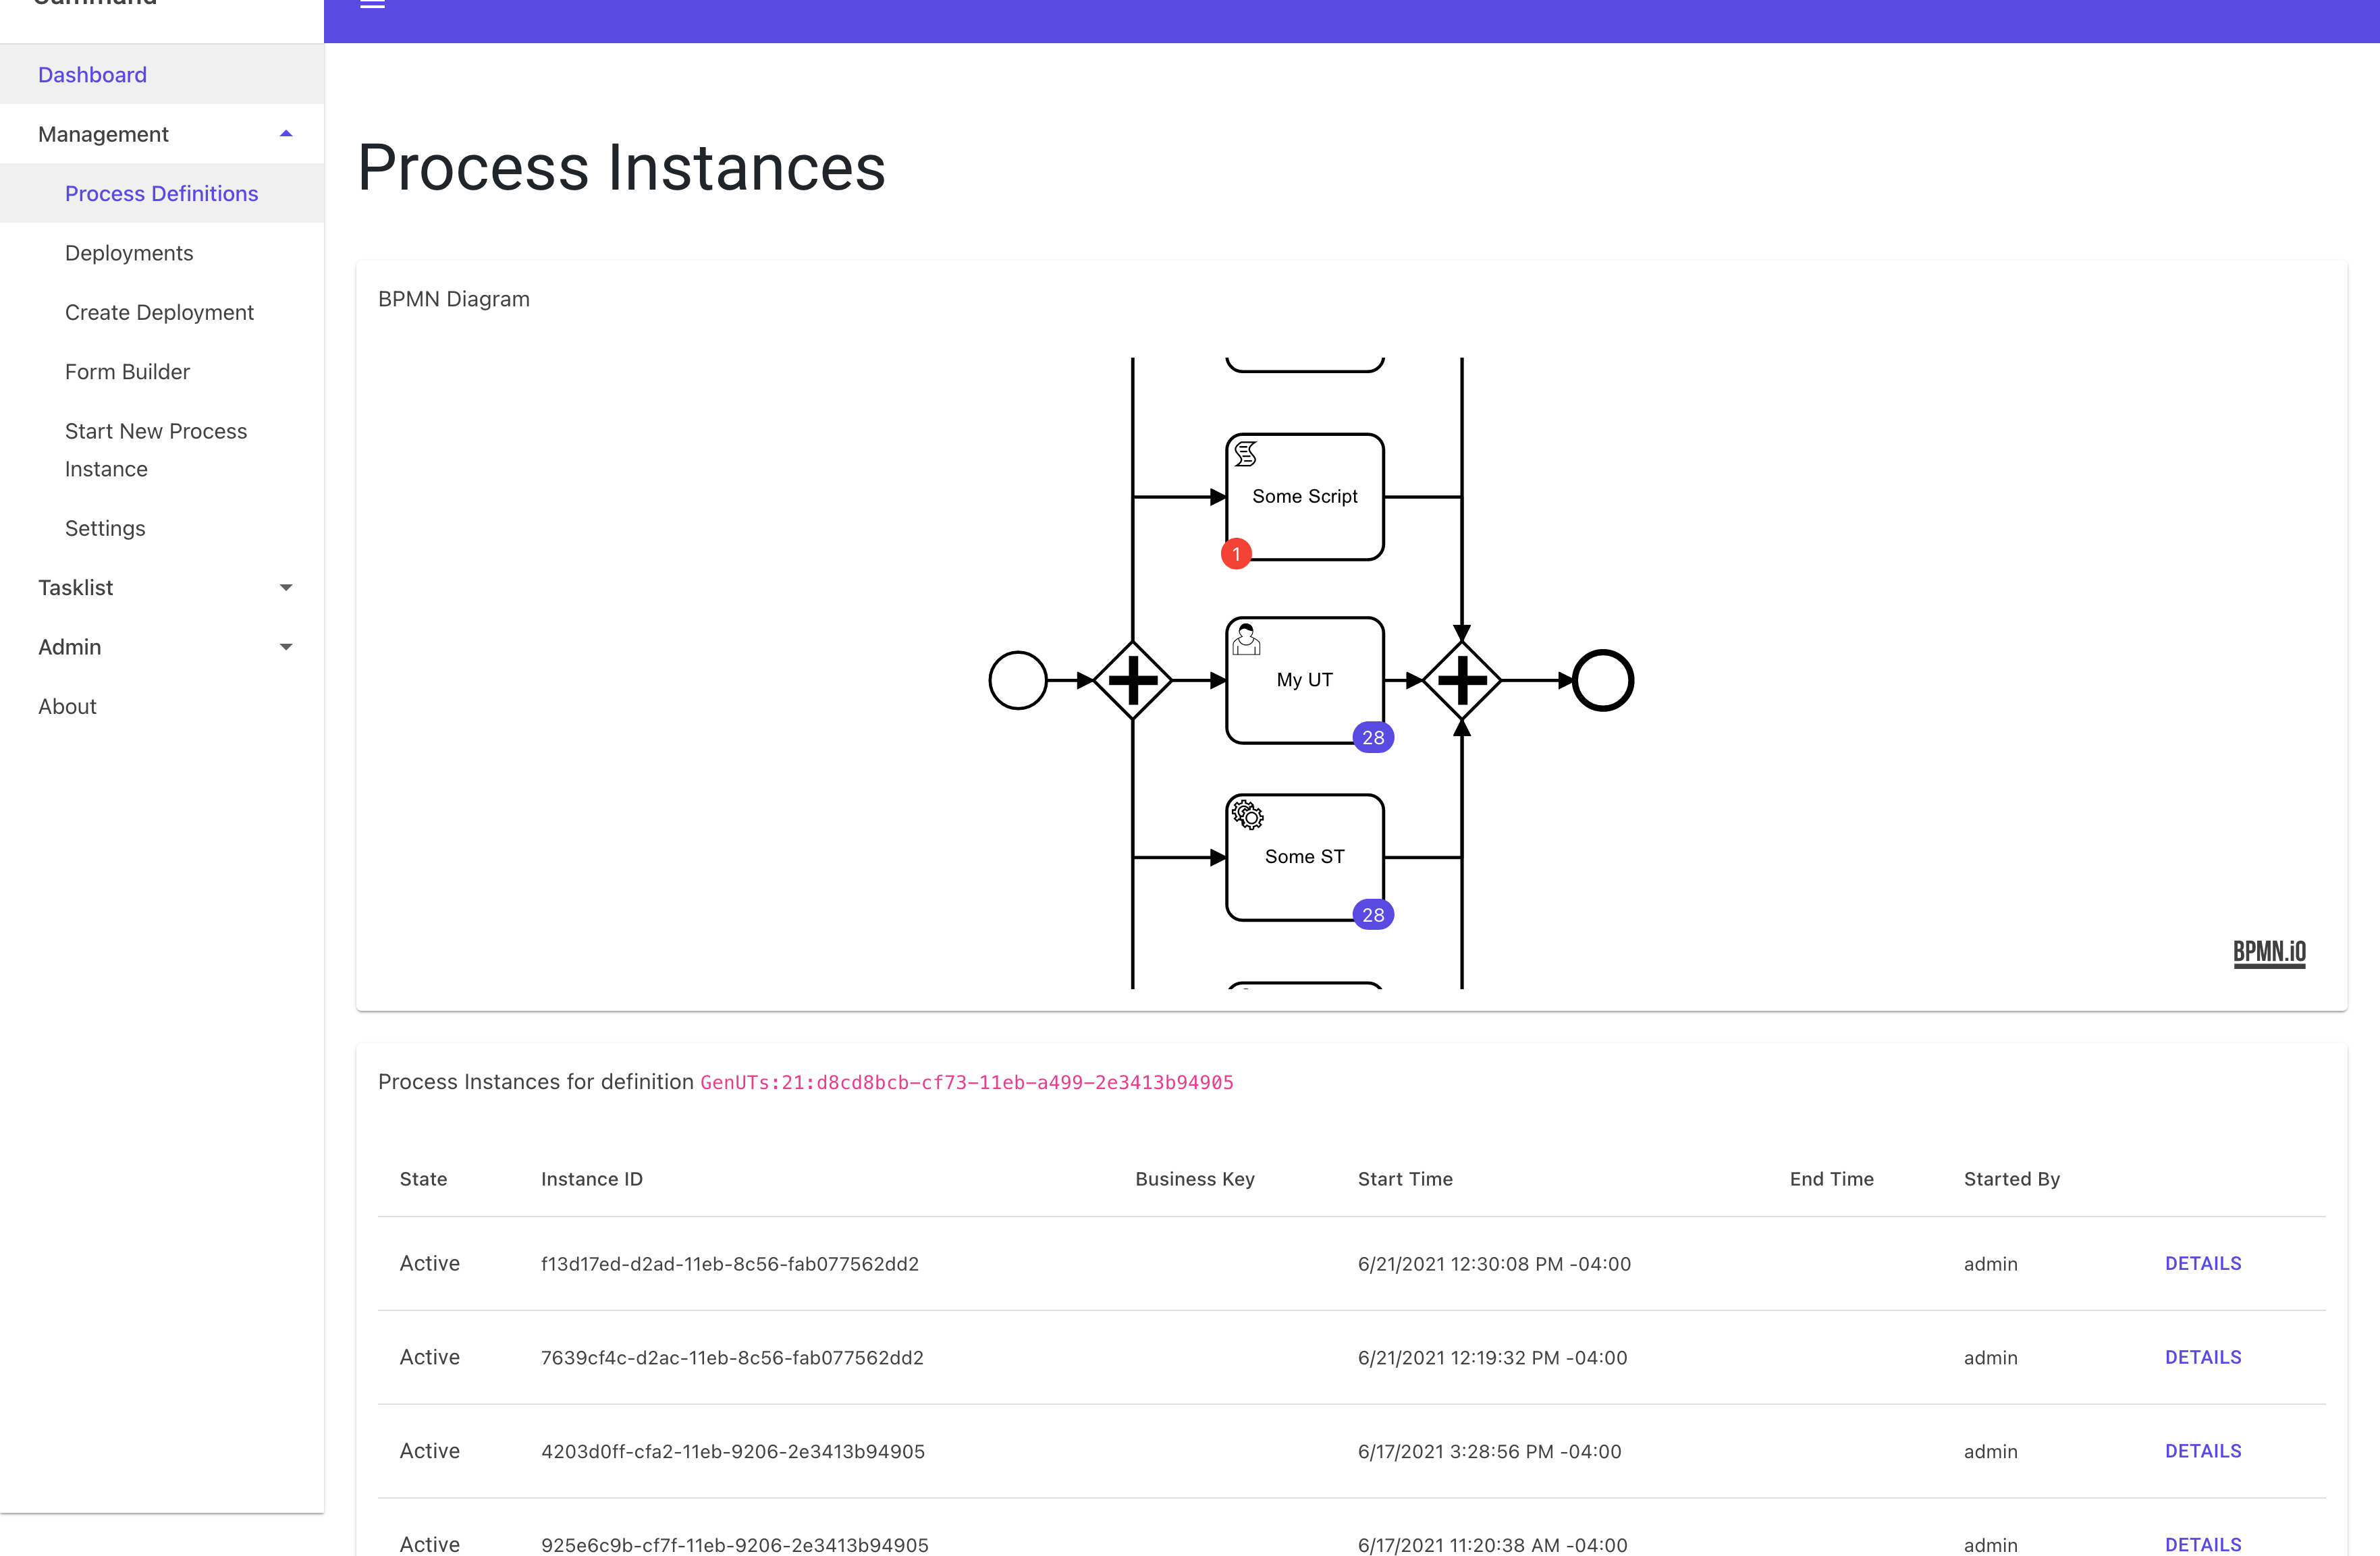The width and height of the screenshot is (2380, 1556).
Task: Open DETAILS for instance f13d17ed
Action: click(x=2202, y=1263)
